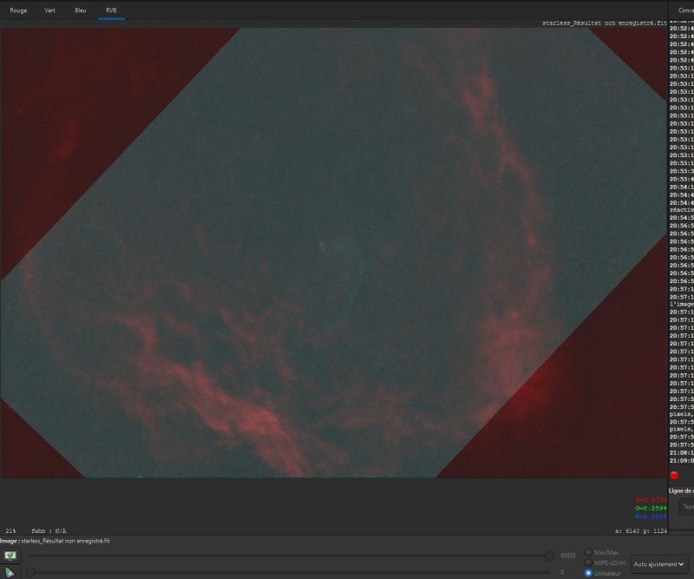Click the starless nebula image preview
The height and width of the screenshot is (579, 694).
point(333,253)
